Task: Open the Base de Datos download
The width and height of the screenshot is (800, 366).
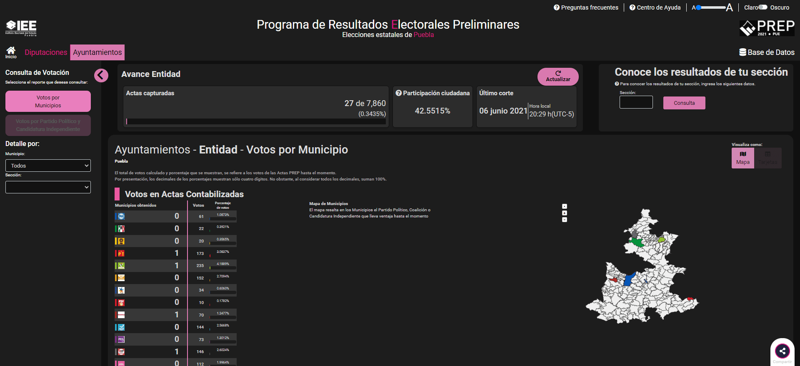Action: (x=767, y=52)
